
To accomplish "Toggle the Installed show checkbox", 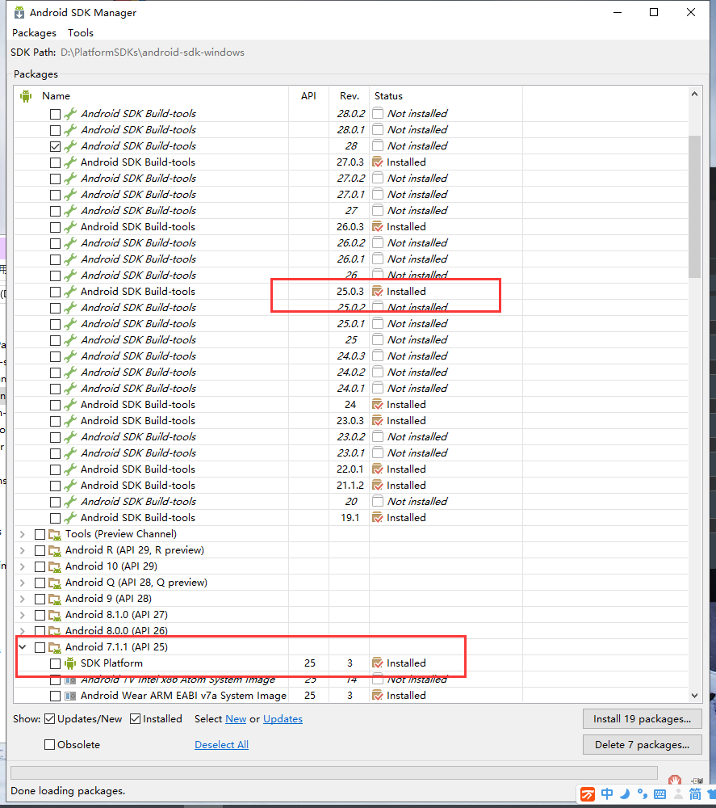I will tap(135, 719).
